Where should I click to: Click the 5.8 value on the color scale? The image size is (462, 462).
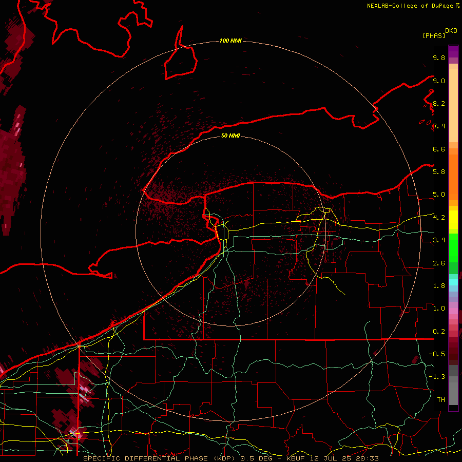coord(439,171)
